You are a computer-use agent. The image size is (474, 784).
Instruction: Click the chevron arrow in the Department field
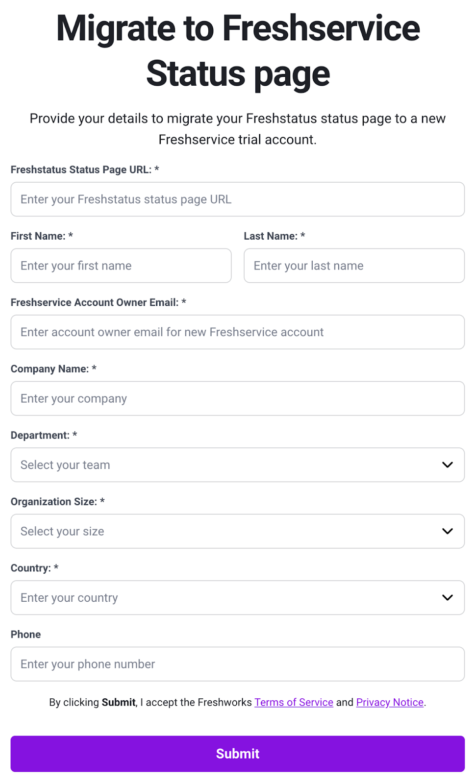click(447, 465)
